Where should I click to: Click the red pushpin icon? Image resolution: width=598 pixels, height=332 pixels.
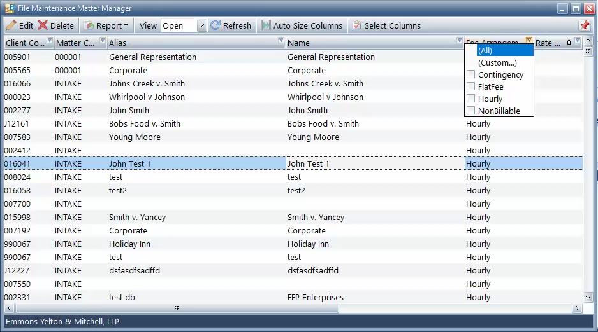[585, 25]
